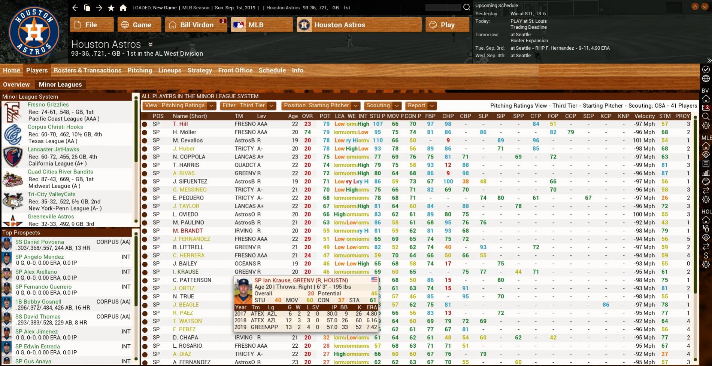Click the HOU dollar sign finances icon
The image size is (712, 366).
click(x=706, y=255)
